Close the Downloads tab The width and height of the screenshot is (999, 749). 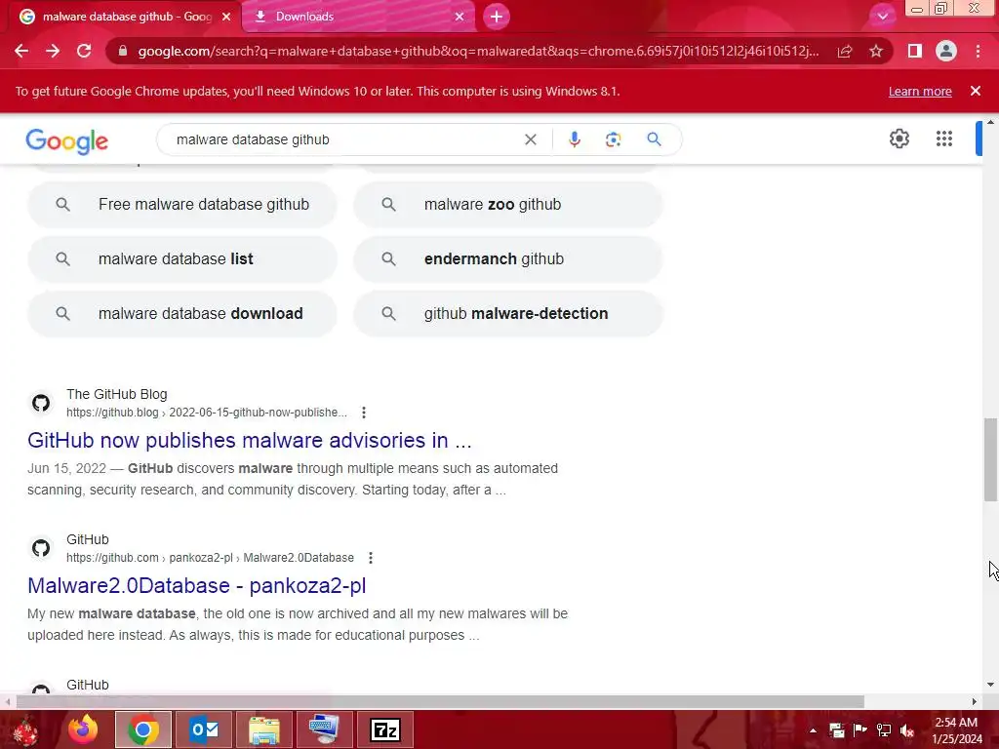coord(460,17)
